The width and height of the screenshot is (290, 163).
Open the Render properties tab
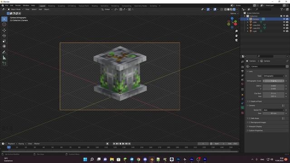pos(242,67)
